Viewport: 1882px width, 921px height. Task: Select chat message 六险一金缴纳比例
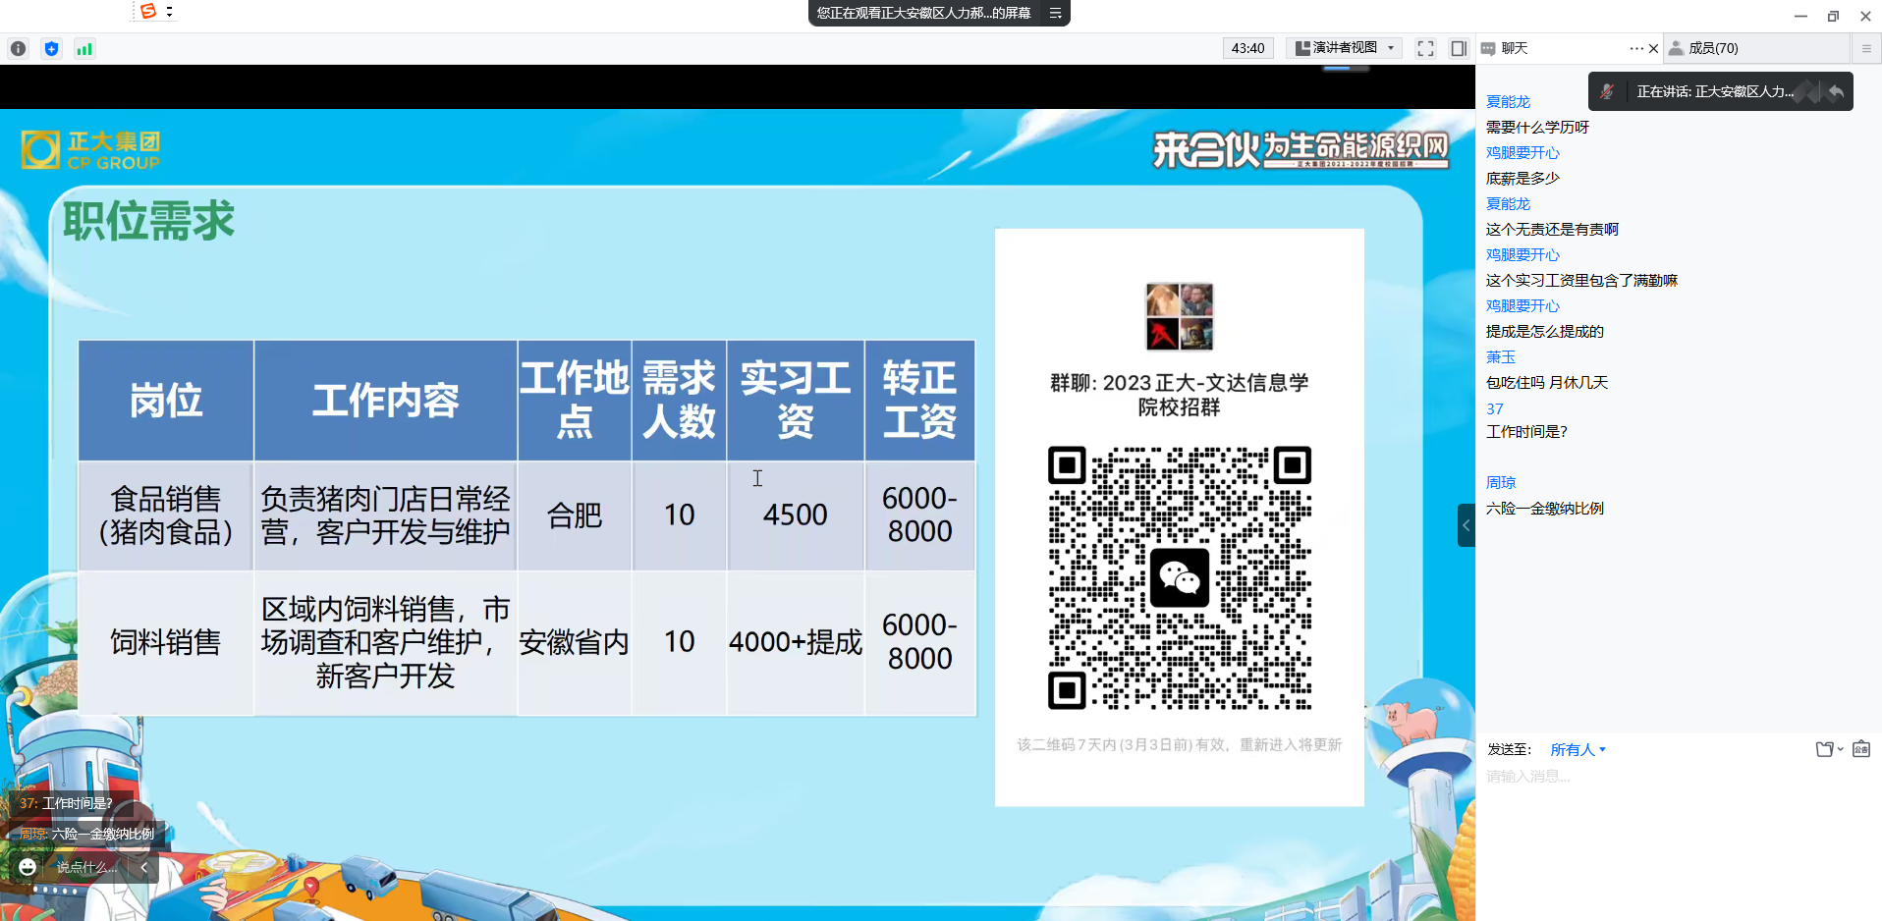click(x=1544, y=508)
